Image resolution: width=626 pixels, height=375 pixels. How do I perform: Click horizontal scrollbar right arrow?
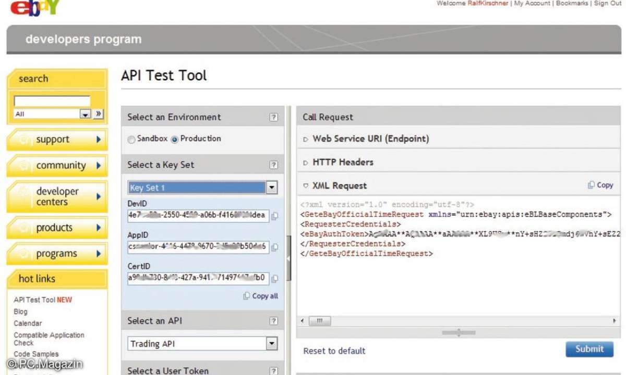pos(615,321)
